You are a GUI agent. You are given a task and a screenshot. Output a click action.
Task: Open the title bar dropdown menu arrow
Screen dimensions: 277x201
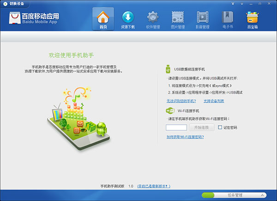242,4
